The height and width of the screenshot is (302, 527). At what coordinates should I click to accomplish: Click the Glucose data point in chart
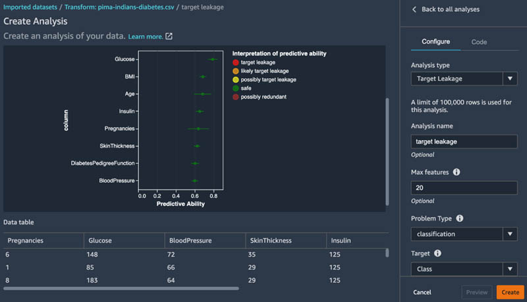[x=212, y=59]
